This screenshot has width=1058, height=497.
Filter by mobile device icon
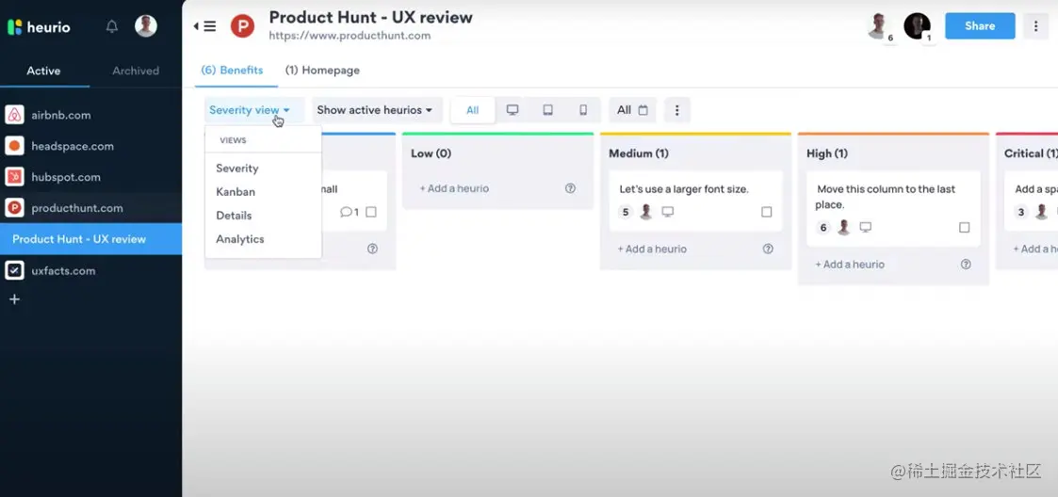click(583, 110)
